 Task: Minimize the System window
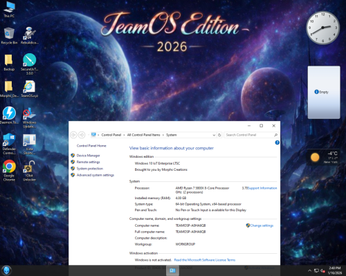(x=249, y=126)
